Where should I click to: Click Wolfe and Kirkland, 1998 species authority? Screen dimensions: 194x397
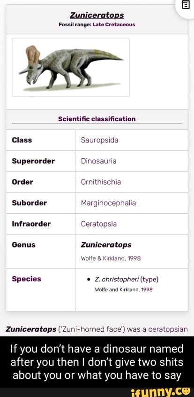coord(124,289)
